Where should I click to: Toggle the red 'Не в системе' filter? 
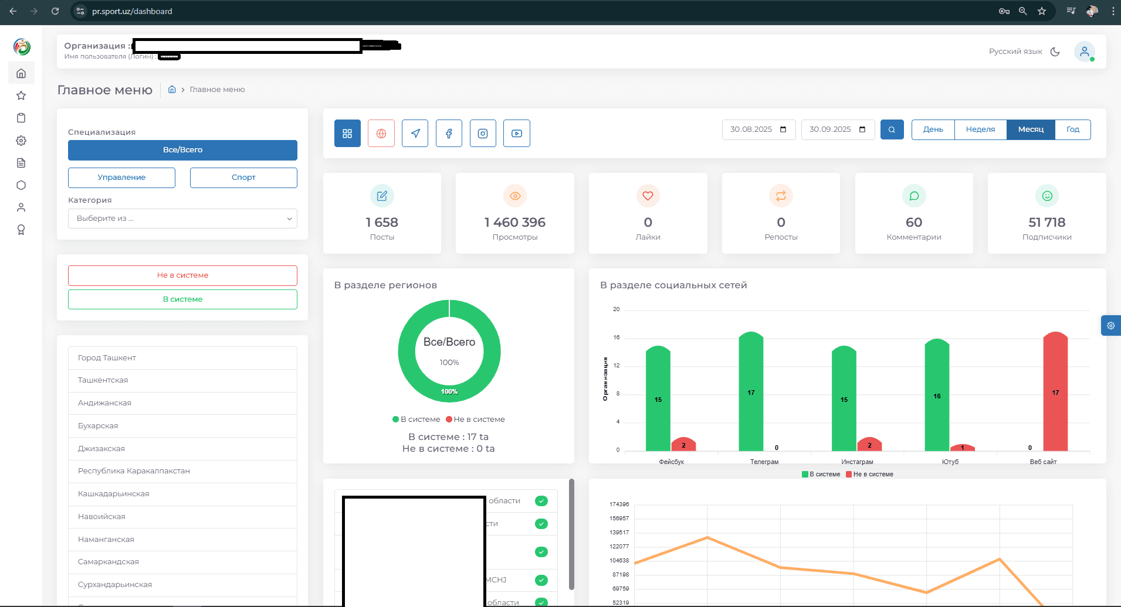(182, 275)
